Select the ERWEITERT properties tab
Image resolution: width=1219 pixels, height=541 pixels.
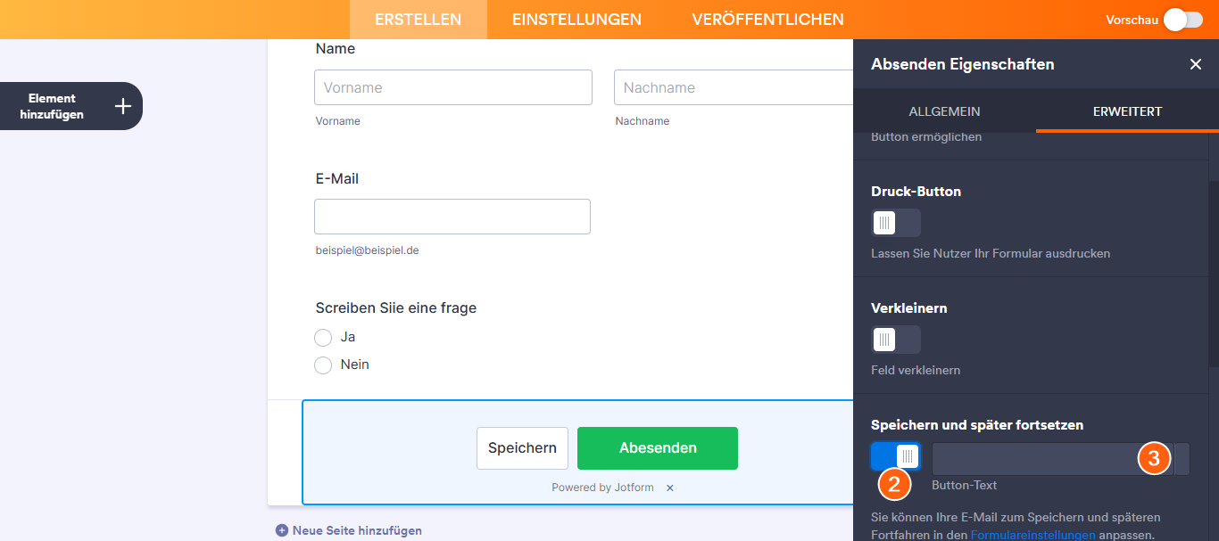(1127, 111)
